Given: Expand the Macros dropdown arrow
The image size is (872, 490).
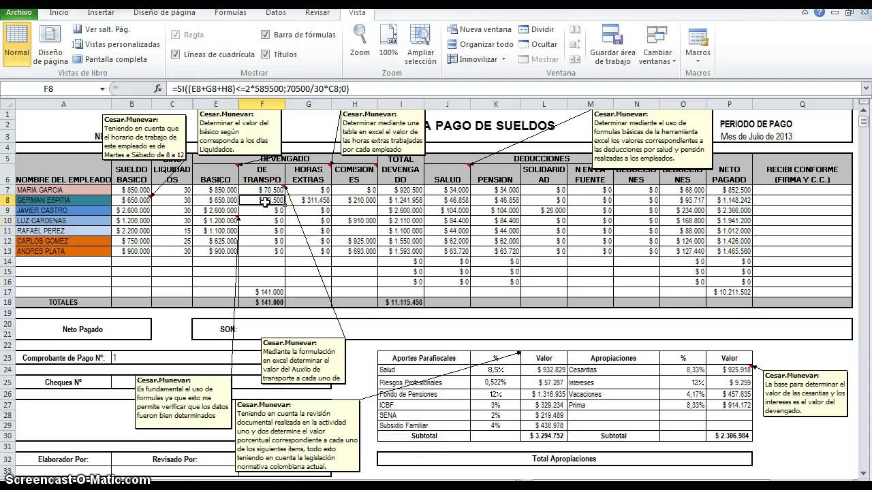Looking at the screenshot, I should click(x=698, y=61).
